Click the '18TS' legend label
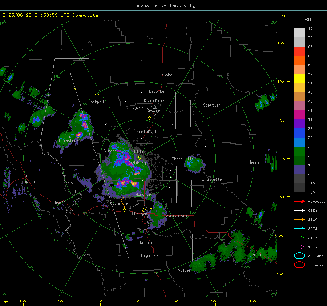Viewport: 327px width, 306px height. tap(312, 247)
